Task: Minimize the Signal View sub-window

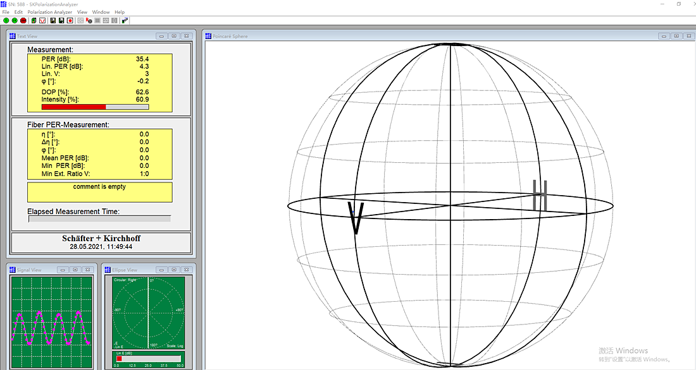Action: [64, 270]
